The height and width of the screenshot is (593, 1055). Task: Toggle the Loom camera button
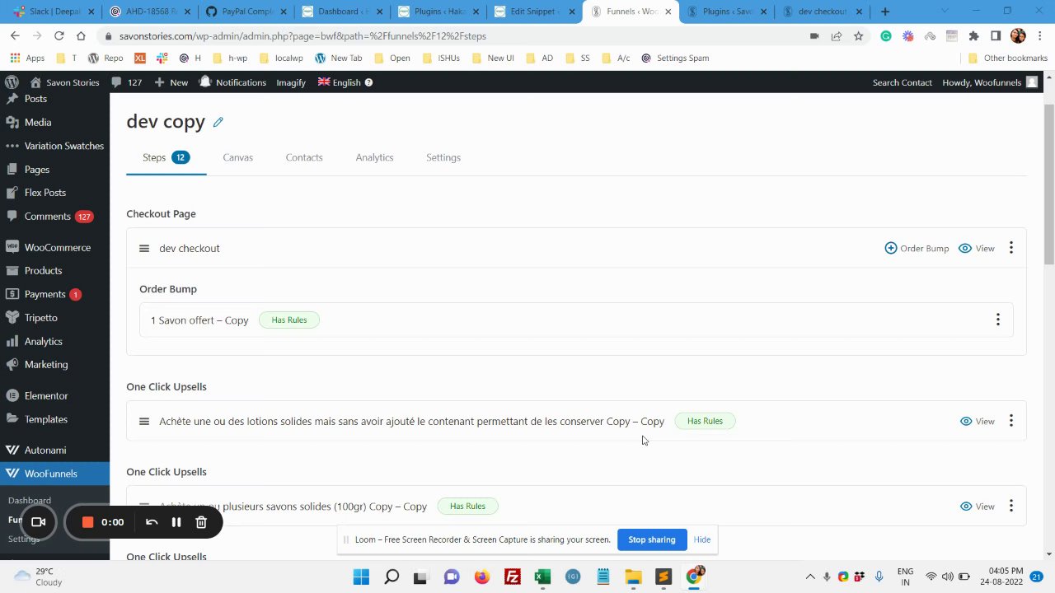pyautogui.click(x=38, y=522)
